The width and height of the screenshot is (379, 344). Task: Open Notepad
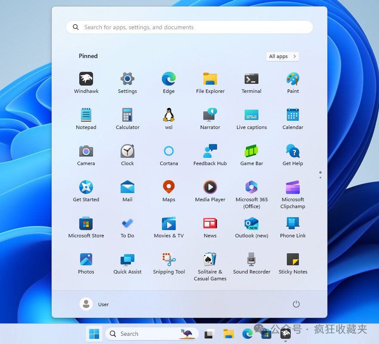tap(86, 115)
